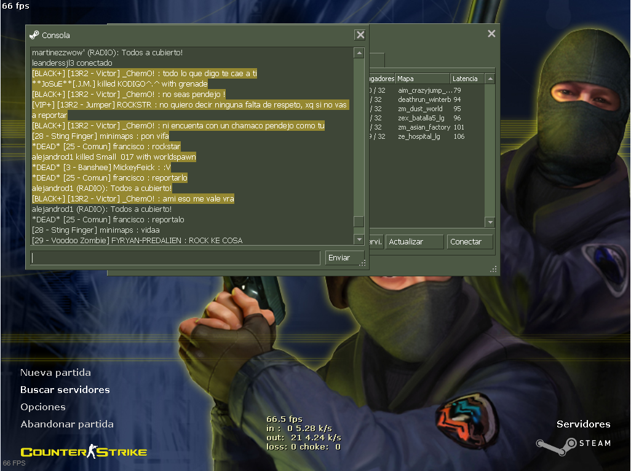Select the zex_batalla5_lg server row
Viewport: 631px width, 471px height.
point(427,118)
